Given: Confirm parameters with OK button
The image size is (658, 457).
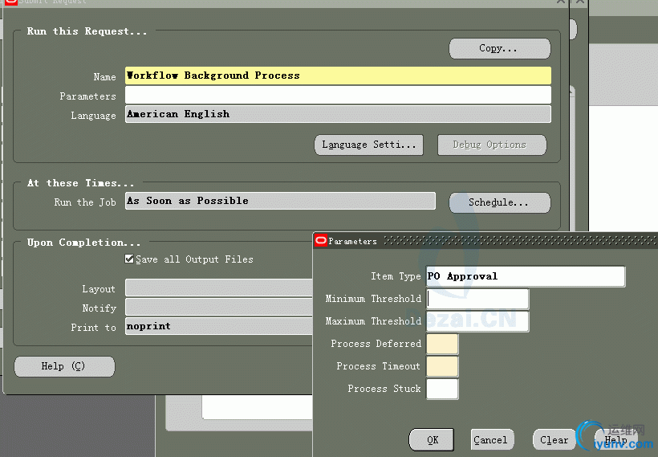Looking at the screenshot, I should (x=432, y=440).
